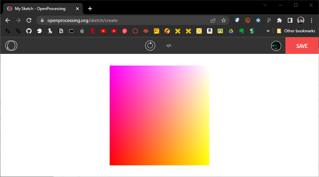Open the Google Drive bookmark
This screenshot has height=177, width=319.
[x=231, y=31]
